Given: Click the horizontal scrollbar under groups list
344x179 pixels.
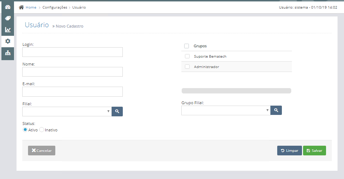Looking at the screenshot, I should pos(236,91).
